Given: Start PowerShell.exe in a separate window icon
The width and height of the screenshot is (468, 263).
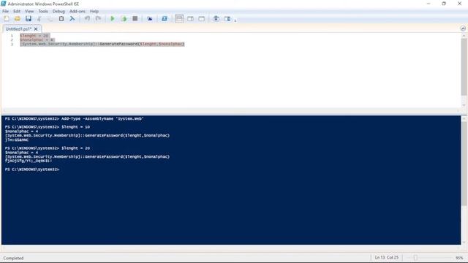Looking at the screenshot, I should [165, 19].
